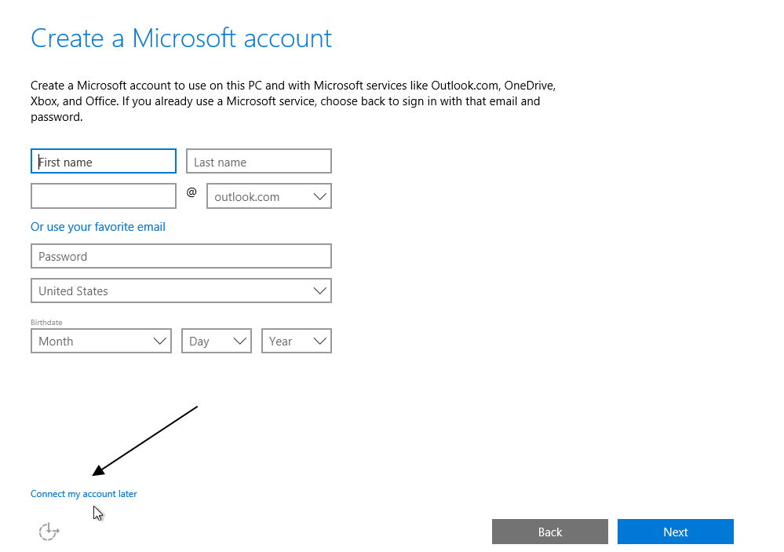
Task: Choose 'Connect my account later' link
Action: (83, 494)
